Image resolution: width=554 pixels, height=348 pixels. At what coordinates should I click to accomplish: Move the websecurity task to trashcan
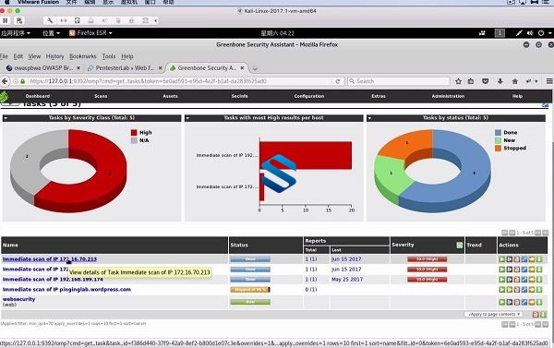click(517, 303)
